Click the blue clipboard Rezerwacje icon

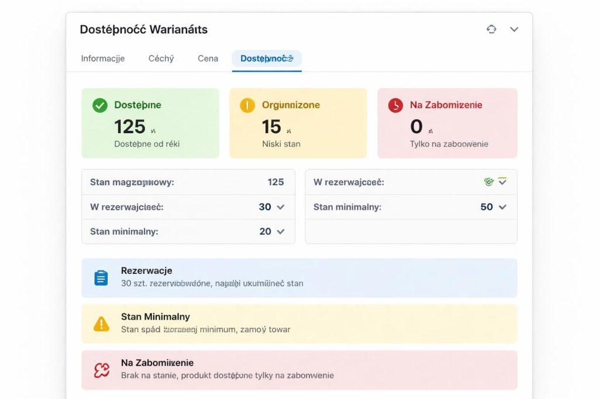[x=101, y=277]
